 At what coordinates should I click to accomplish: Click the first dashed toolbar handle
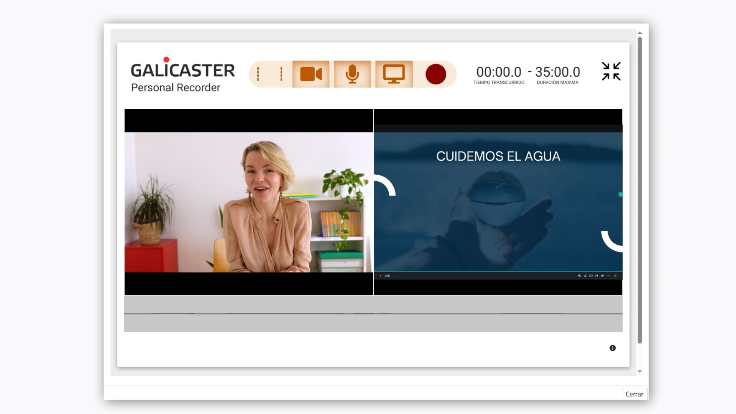click(258, 74)
